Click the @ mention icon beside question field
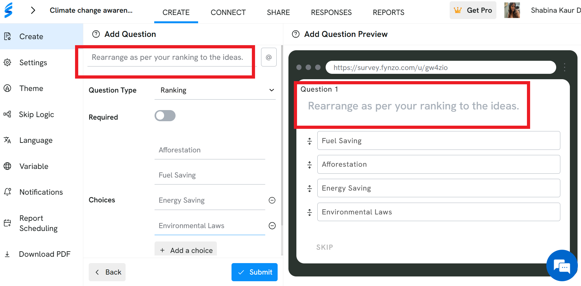The height and width of the screenshot is (286, 581). tap(269, 57)
